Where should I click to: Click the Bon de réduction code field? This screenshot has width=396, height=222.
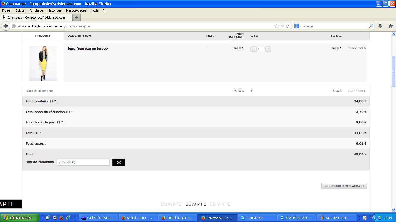click(83, 162)
